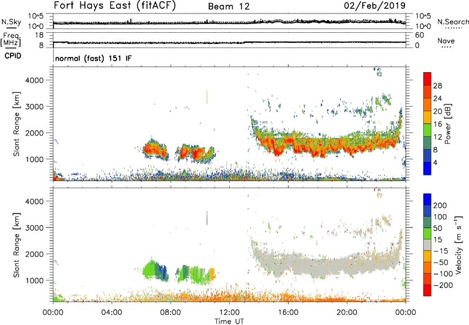Click the '24' Power colorbar tick label
The image size is (469, 325).
click(x=437, y=99)
